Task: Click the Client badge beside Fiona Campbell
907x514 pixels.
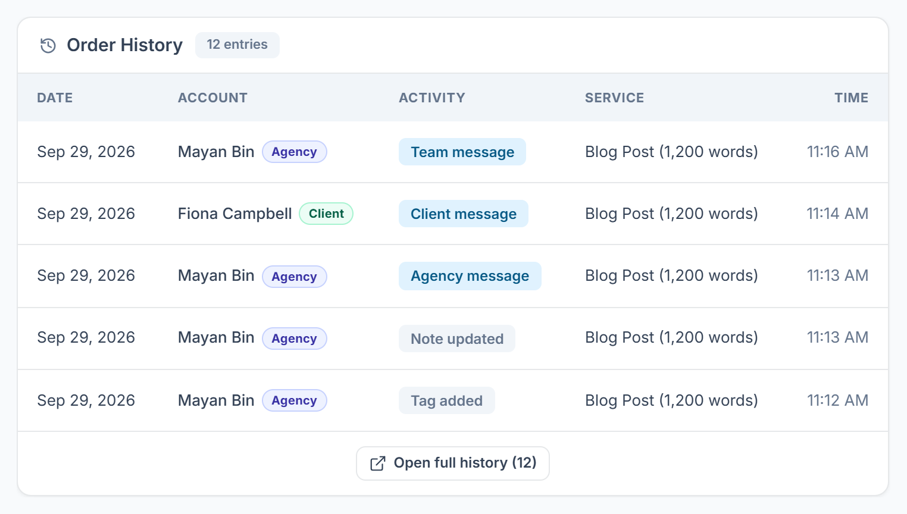Action: coord(326,214)
